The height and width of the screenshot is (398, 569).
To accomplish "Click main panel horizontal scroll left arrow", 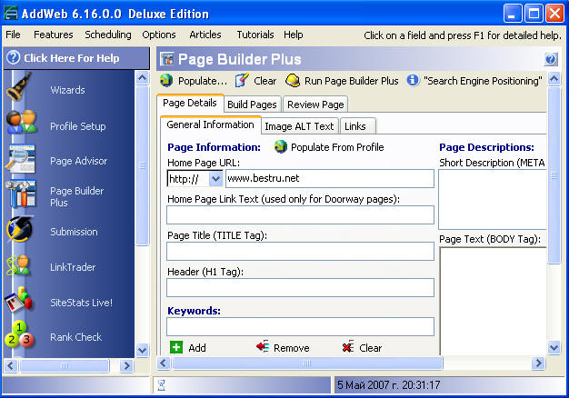I will point(164,363).
